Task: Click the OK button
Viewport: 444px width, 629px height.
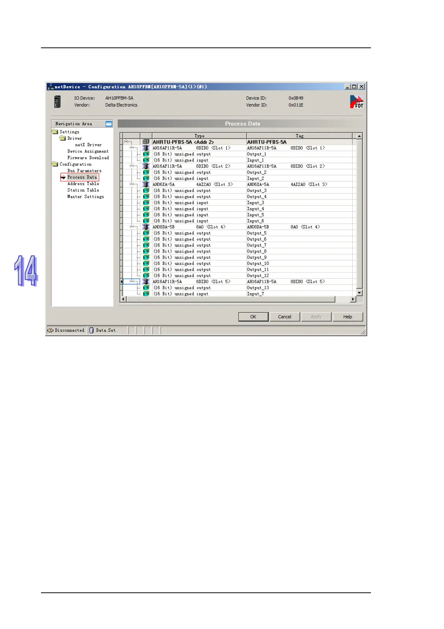Action: 253,317
